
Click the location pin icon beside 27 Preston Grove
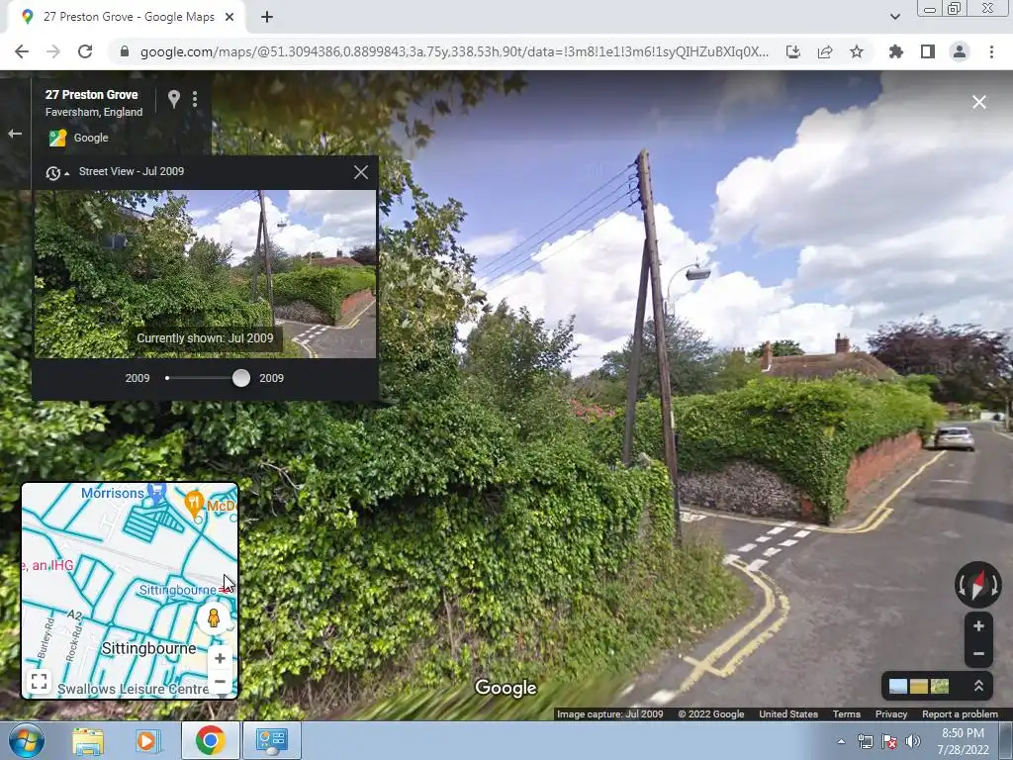tap(174, 99)
